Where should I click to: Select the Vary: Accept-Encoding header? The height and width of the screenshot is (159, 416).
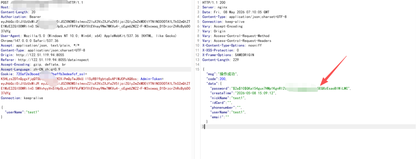pyautogui.click(x=223, y=26)
